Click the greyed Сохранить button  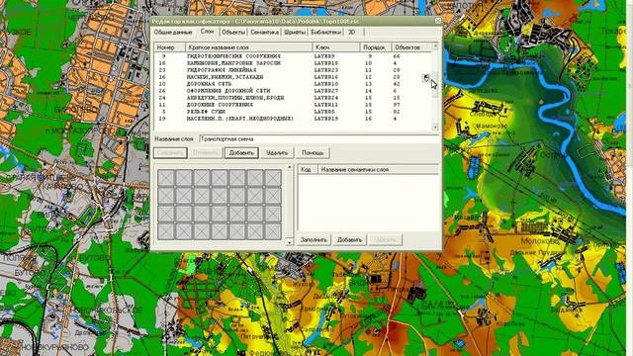click(170, 153)
